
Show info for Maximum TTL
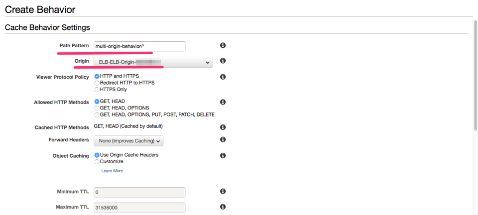(223, 207)
